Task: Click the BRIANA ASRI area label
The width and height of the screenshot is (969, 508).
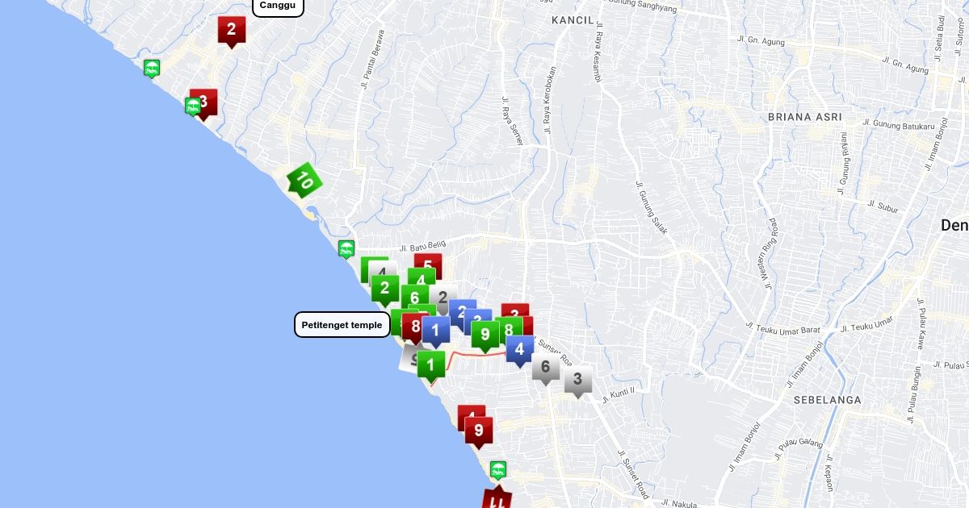Action: click(805, 117)
